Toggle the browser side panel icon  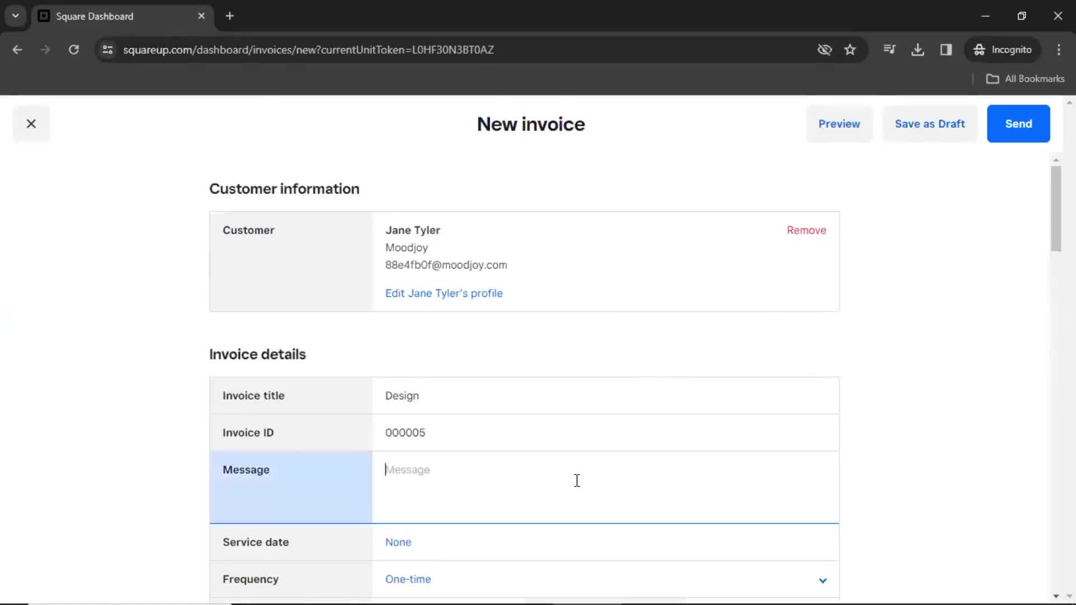[946, 50]
